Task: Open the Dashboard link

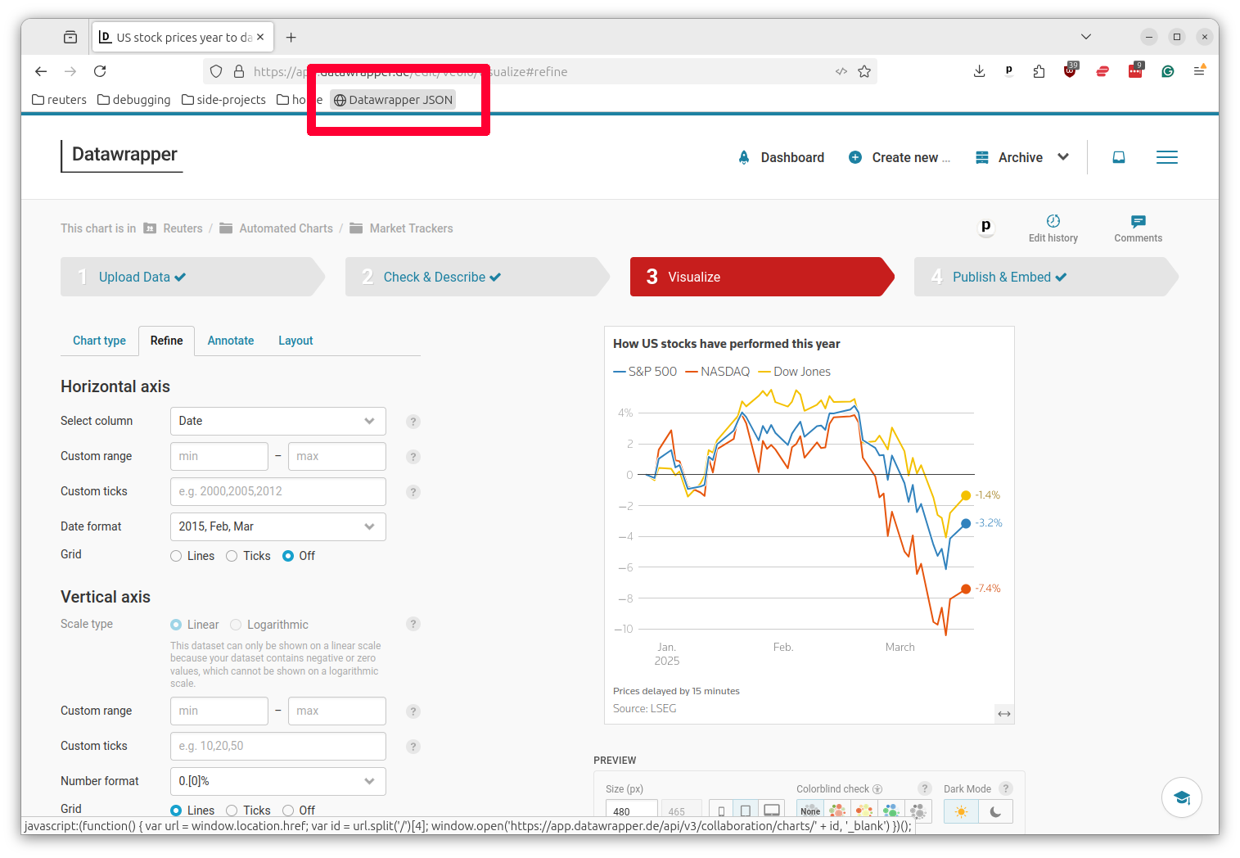Action: (782, 157)
